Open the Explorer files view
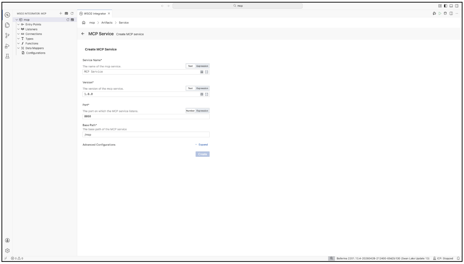This screenshot has height=264, width=464. pyautogui.click(x=7, y=25)
